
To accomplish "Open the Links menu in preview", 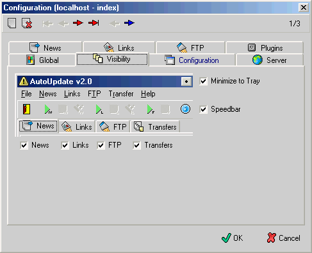I will click(72, 94).
